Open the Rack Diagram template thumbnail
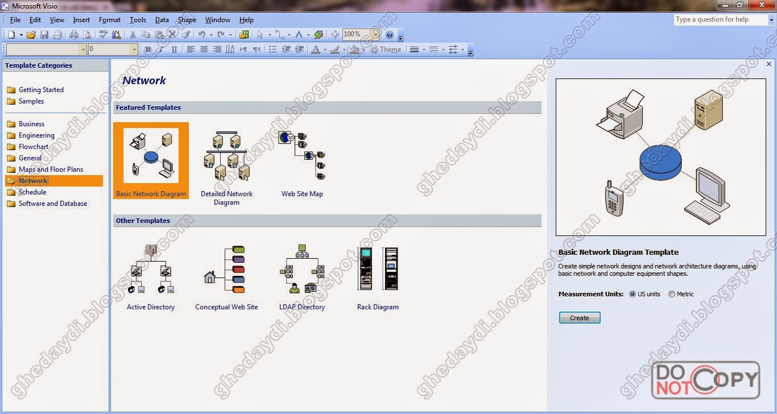Image resolution: width=777 pixels, height=414 pixels. (x=378, y=267)
